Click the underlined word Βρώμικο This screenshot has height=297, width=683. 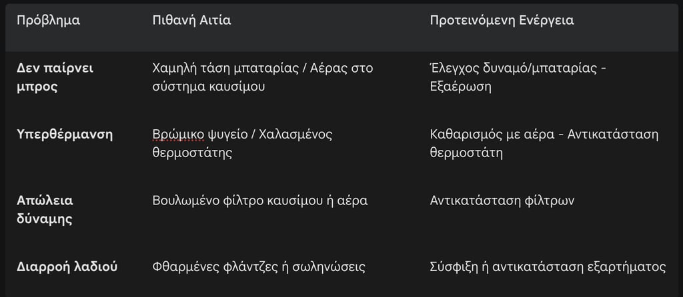tap(178, 135)
